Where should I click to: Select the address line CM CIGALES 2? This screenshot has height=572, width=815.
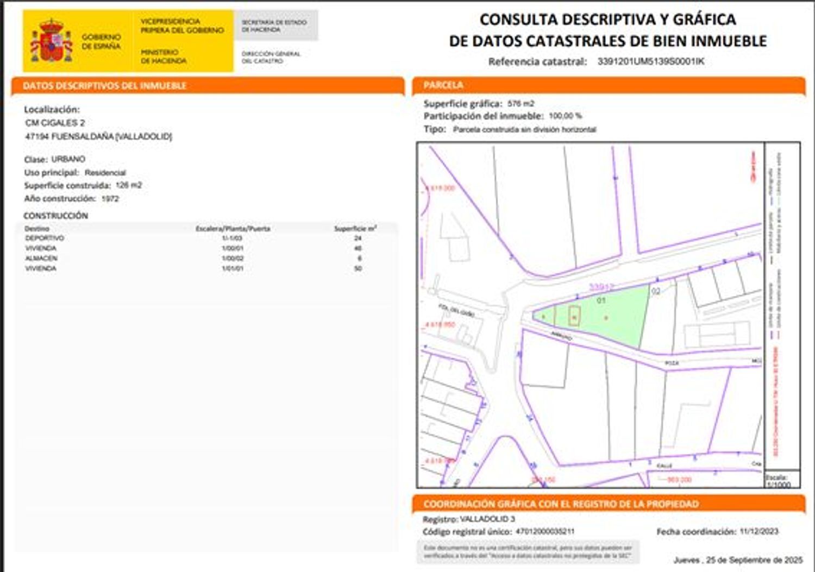pos(55,123)
